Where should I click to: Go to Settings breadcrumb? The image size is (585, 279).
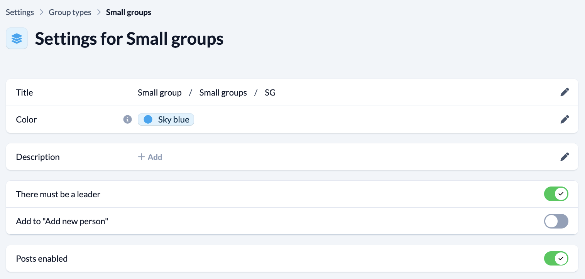click(20, 12)
